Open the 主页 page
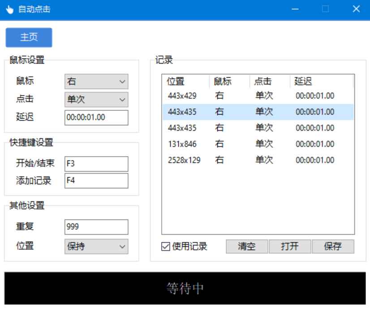This screenshot has width=370, height=309. coord(29,38)
